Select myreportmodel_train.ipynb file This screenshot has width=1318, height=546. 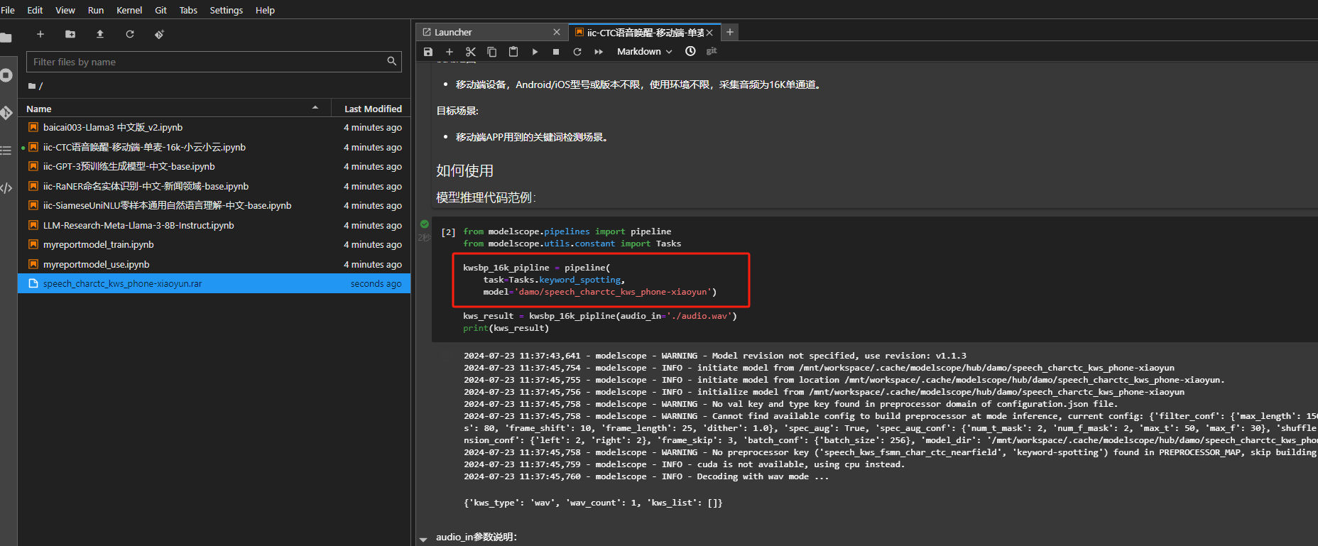pyautogui.click(x=214, y=244)
